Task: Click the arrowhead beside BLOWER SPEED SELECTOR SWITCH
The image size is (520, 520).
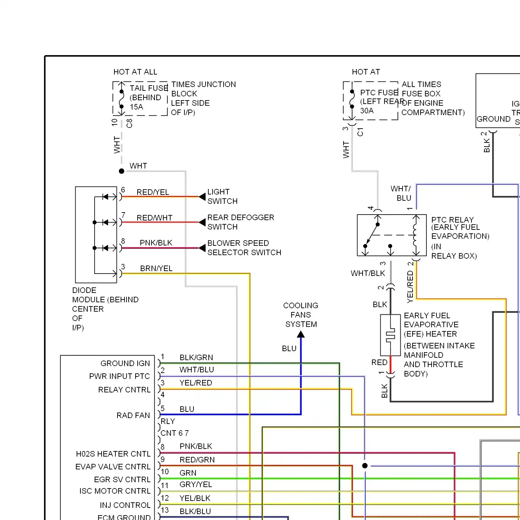Action: [x=202, y=248]
